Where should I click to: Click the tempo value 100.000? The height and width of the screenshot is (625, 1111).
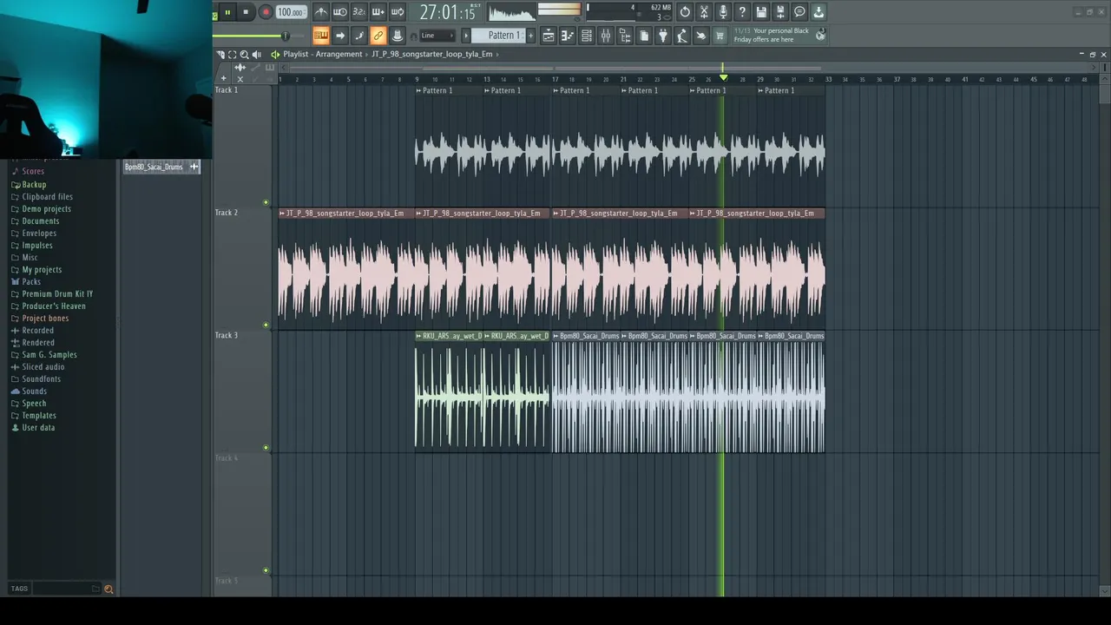(291, 12)
